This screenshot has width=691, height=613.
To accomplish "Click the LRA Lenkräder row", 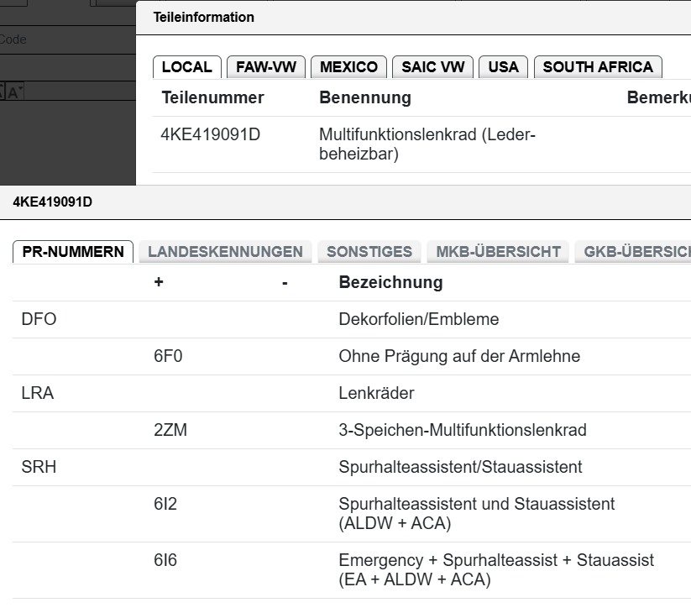I will [x=352, y=394].
